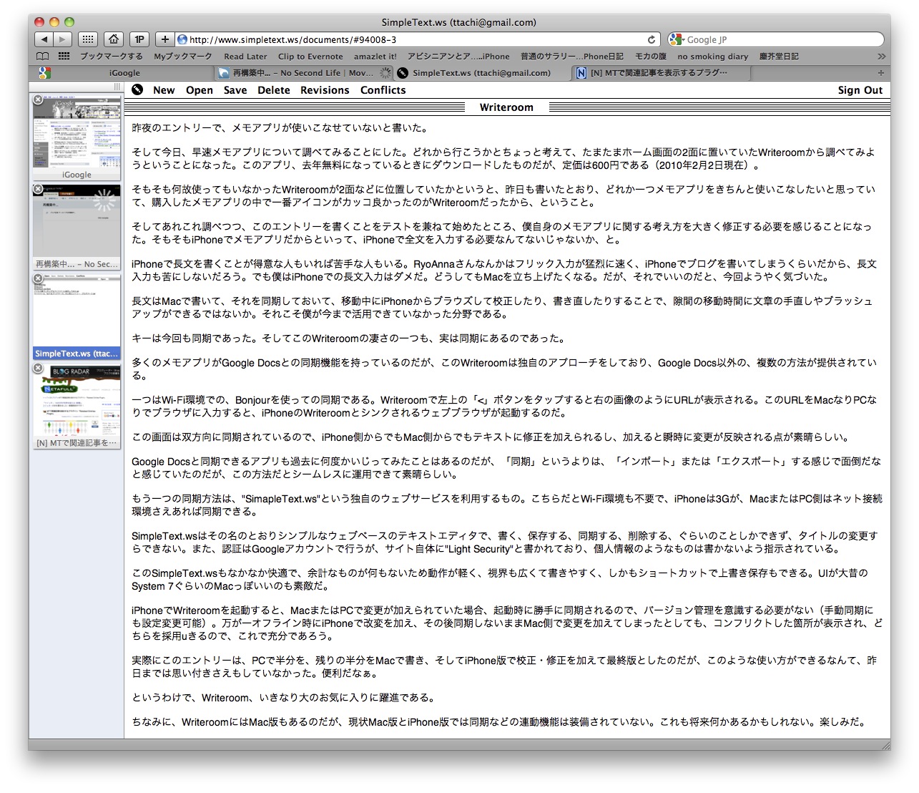Open the アビシニアンとア…iPhone bookmark
This screenshot has height=793, width=919.
coord(458,57)
